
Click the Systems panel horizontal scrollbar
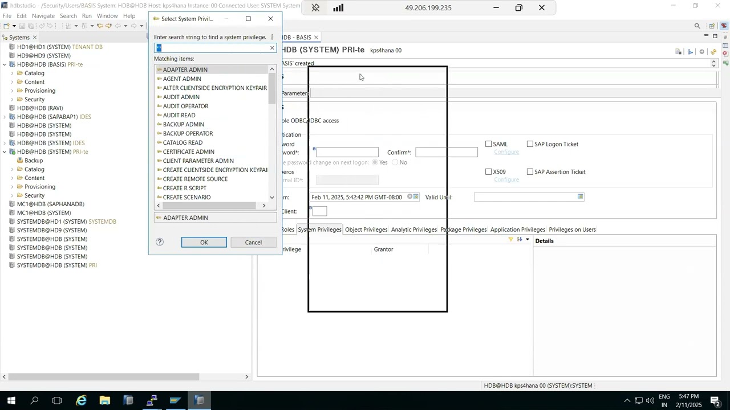pyautogui.click(x=103, y=376)
